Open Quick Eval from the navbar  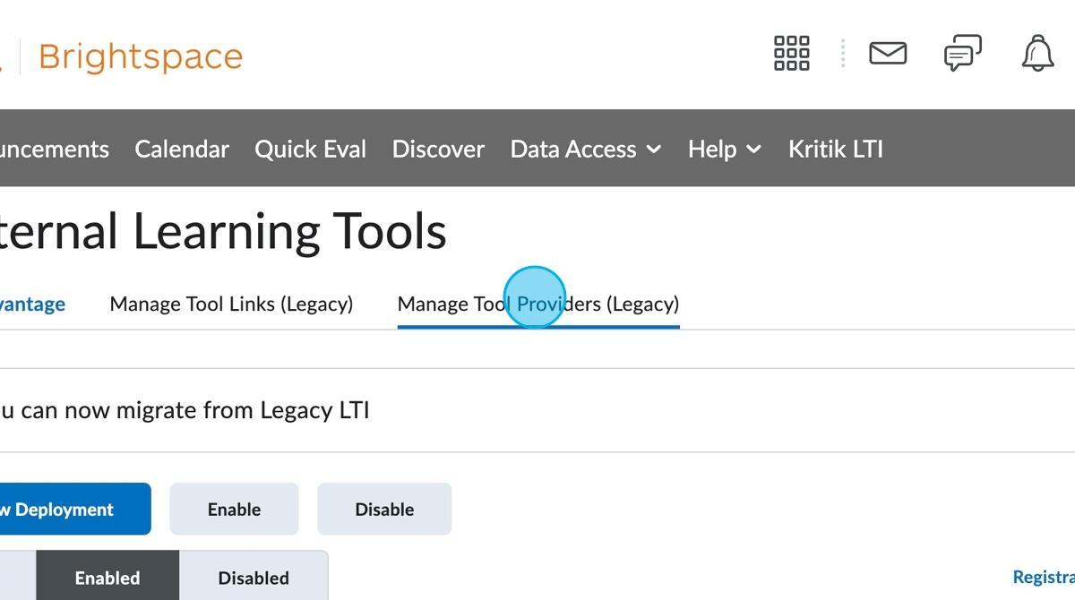[310, 149]
